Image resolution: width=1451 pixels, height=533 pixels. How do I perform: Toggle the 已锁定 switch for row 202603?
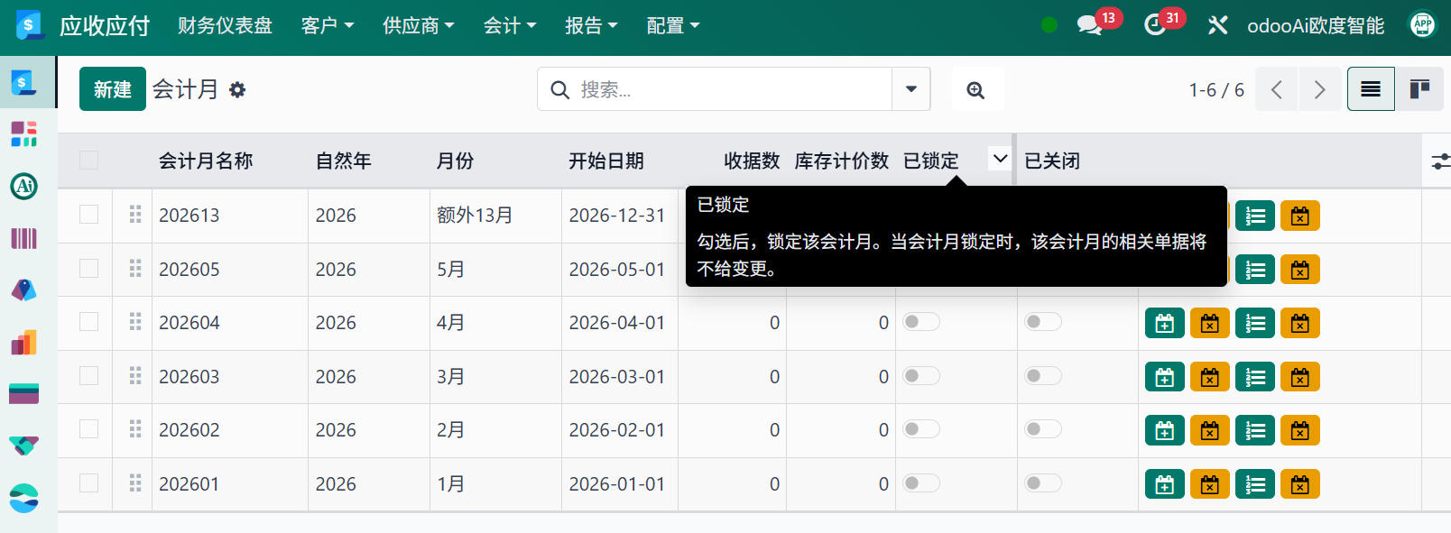coord(921,376)
